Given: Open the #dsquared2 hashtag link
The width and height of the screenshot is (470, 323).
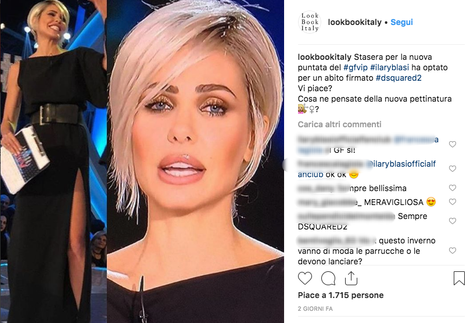Looking at the screenshot, I should pos(399,78).
